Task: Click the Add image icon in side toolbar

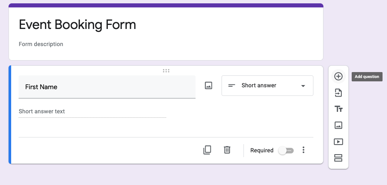Action: pyautogui.click(x=338, y=125)
